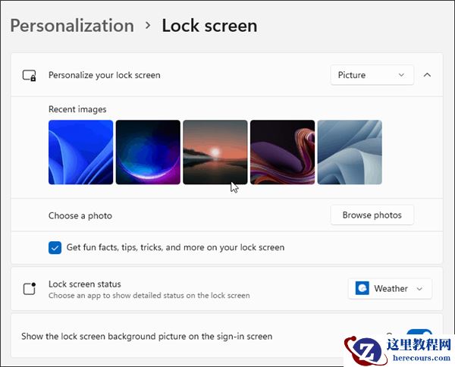Click the Choose a photo label
Image resolution: width=455 pixels, height=367 pixels.
(x=80, y=216)
